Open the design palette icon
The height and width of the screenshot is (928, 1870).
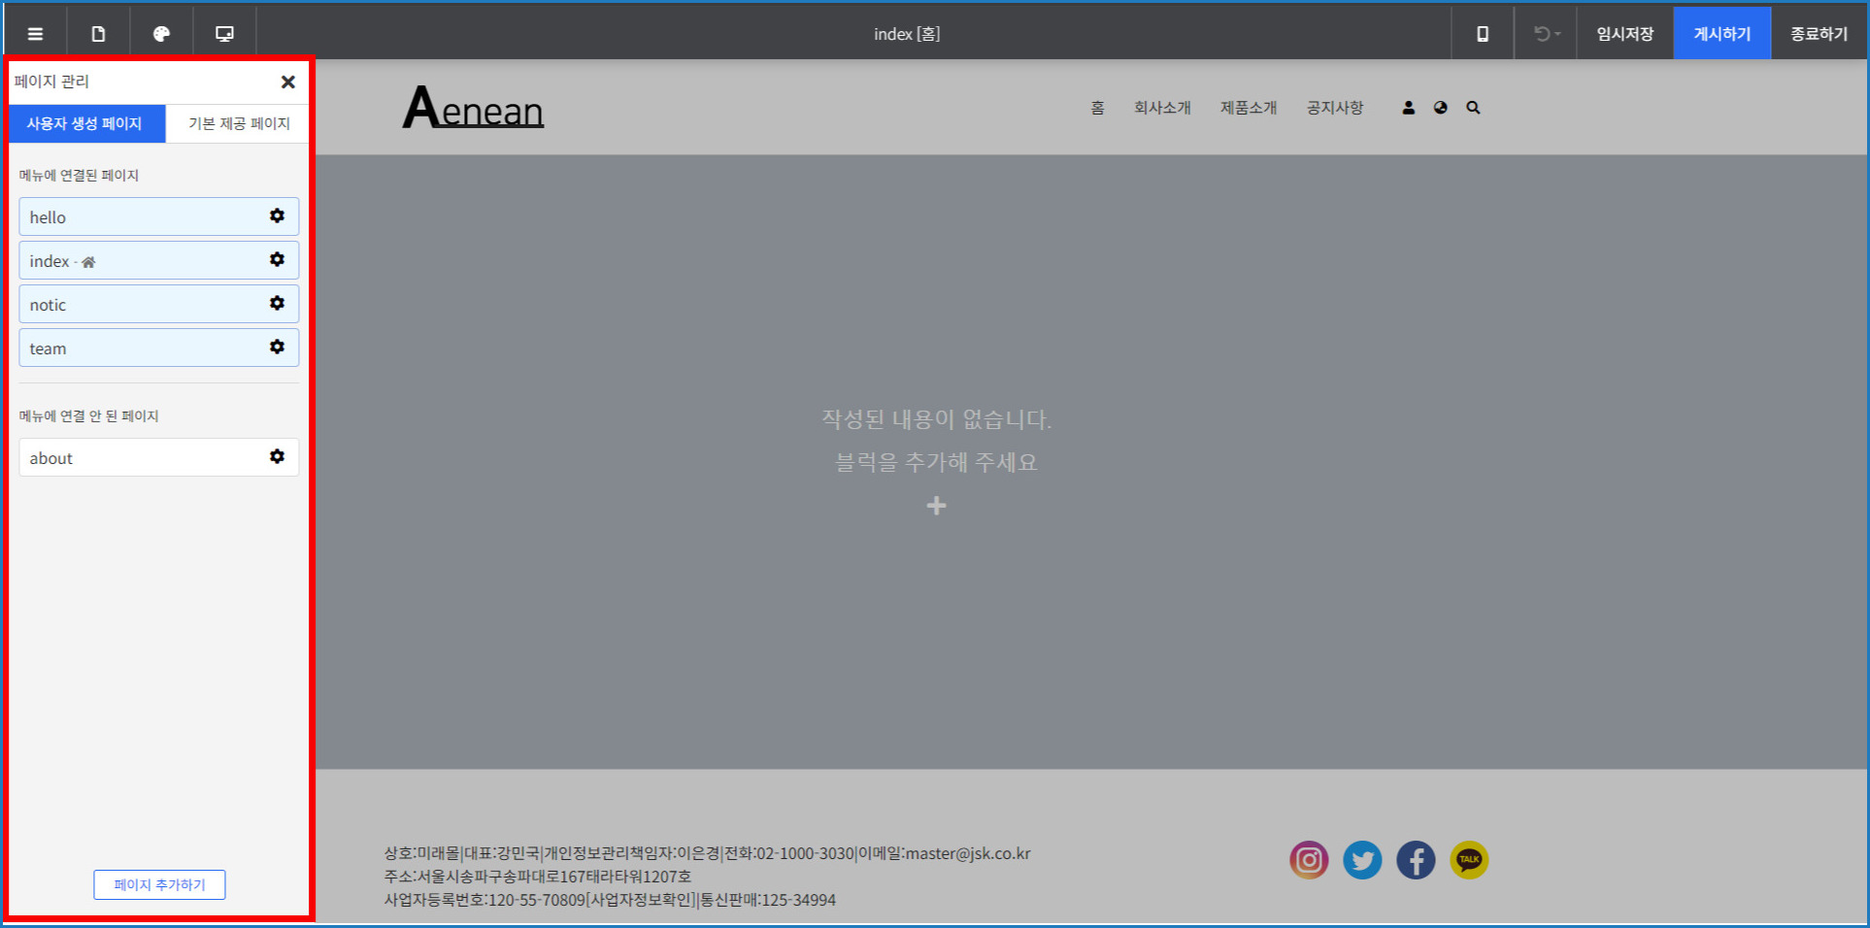pos(161,34)
